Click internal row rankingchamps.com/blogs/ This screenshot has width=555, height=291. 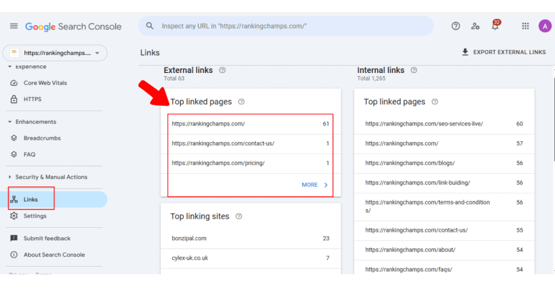(x=444, y=163)
